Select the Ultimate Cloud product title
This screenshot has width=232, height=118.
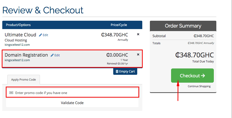20,35
